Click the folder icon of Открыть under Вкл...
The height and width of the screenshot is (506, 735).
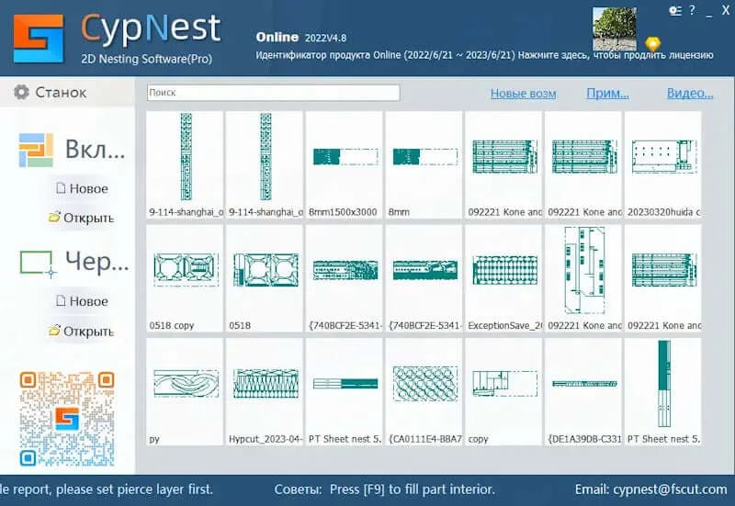[55, 218]
